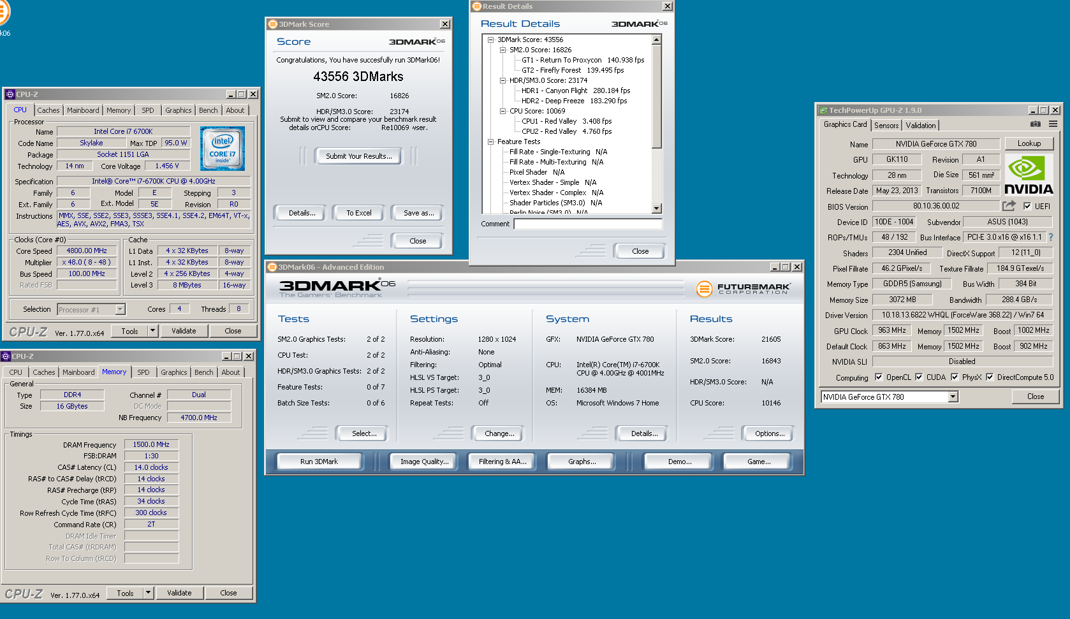Select the Fill Rate - Single-Texturing row
The width and height of the screenshot is (1070, 619).
pyautogui.click(x=558, y=152)
